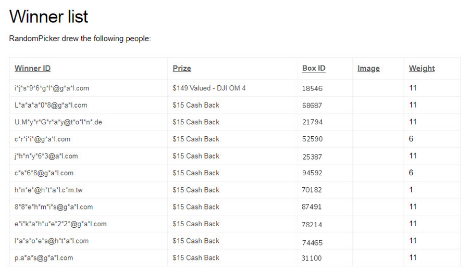Select winner ID starting with 8*8*e*h*m
469x273 pixels.
click(x=54, y=207)
